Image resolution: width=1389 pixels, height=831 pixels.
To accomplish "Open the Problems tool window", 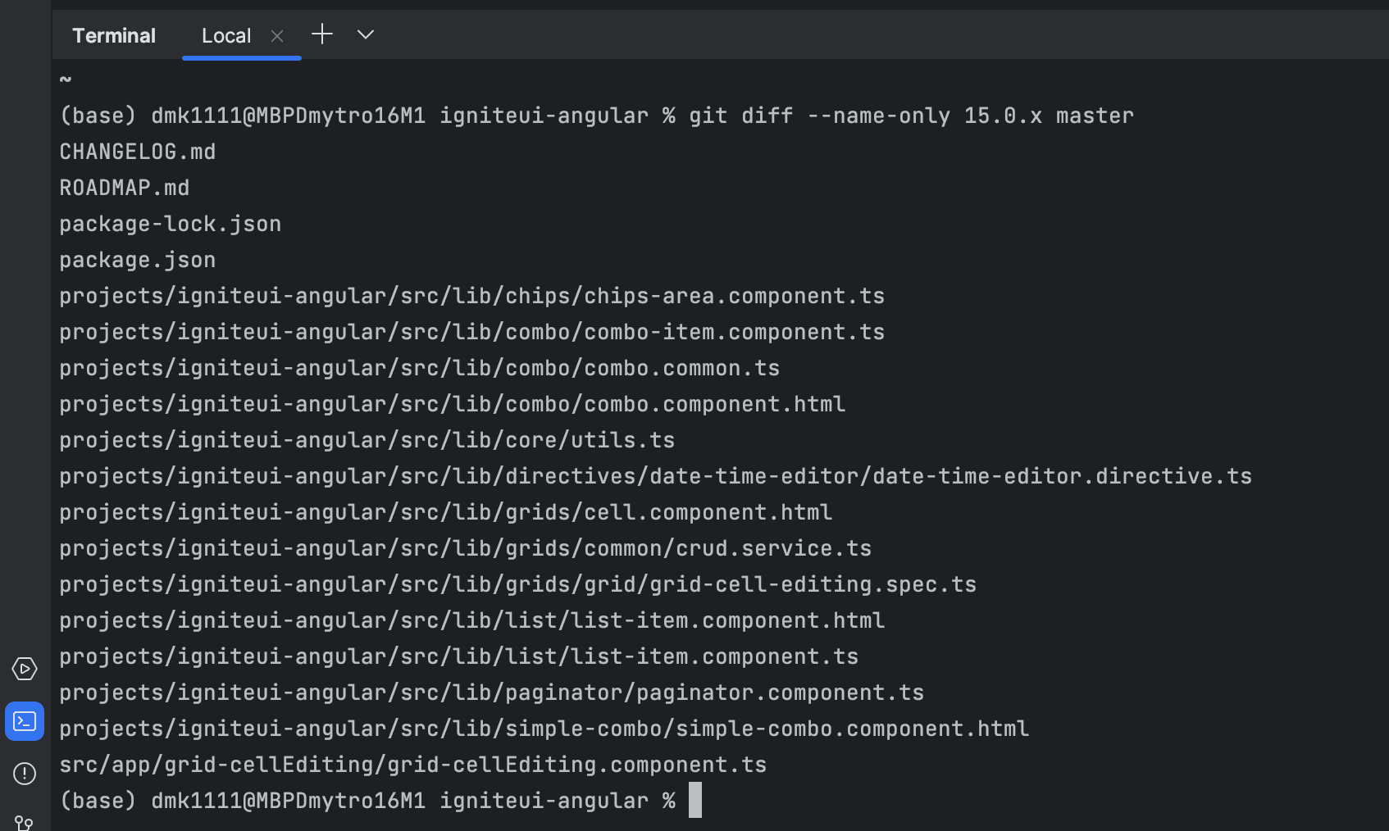I will pos(24,774).
